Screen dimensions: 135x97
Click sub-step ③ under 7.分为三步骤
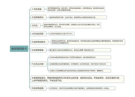pos(80,71)
